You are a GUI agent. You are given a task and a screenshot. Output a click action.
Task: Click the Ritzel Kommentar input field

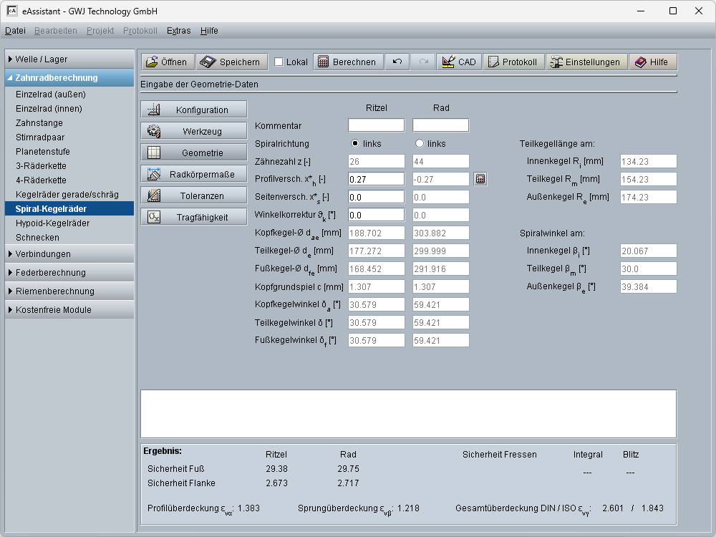pos(377,125)
